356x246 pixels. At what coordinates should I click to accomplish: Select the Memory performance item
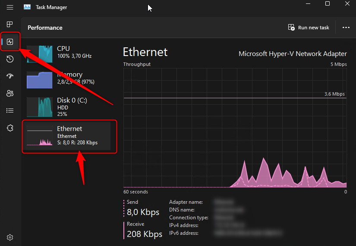click(69, 79)
